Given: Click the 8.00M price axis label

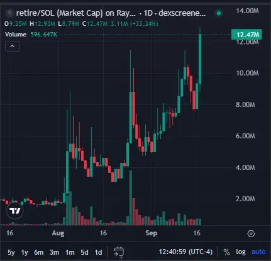Looking at the screenshot, I should click(245, 104).
